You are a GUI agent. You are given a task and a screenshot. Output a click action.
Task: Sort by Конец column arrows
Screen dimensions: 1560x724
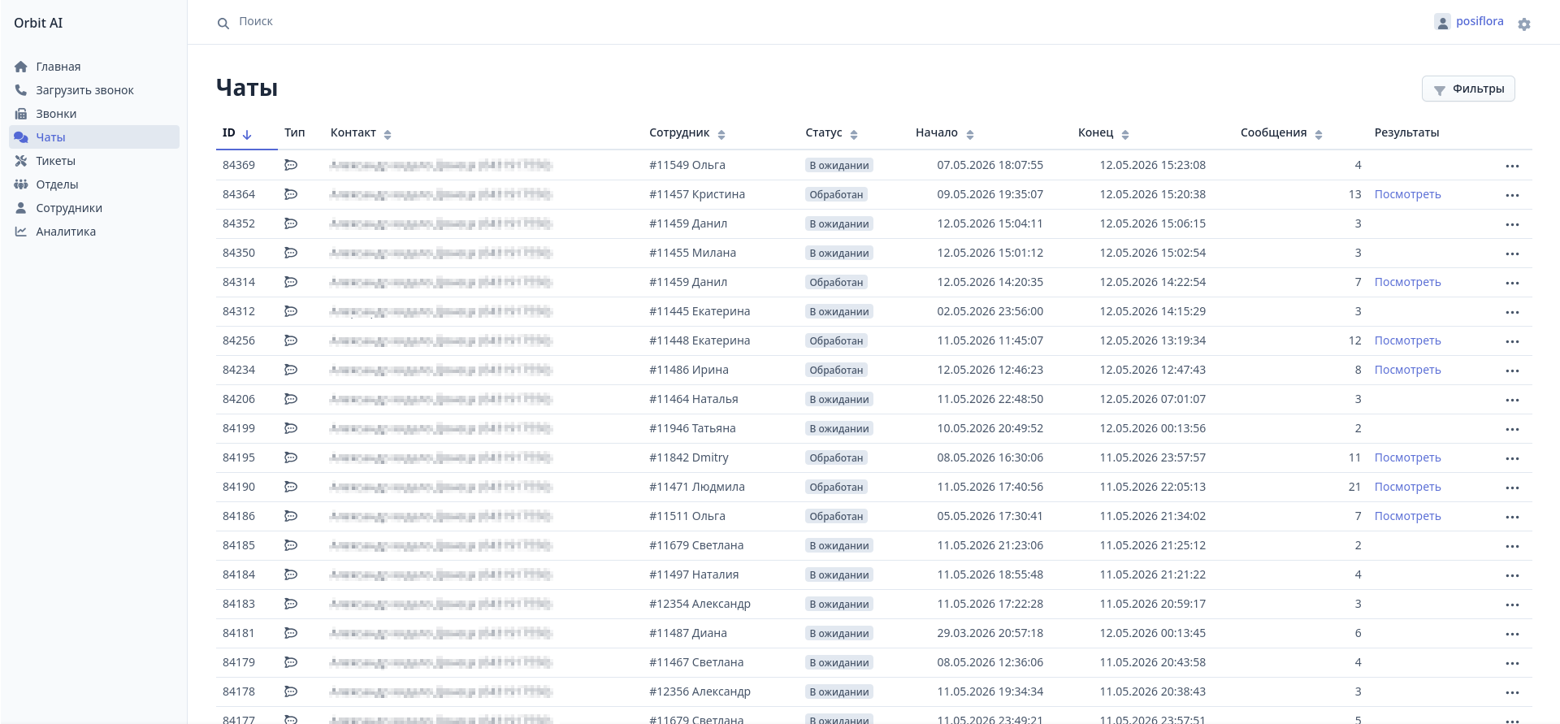point(1125,134)
